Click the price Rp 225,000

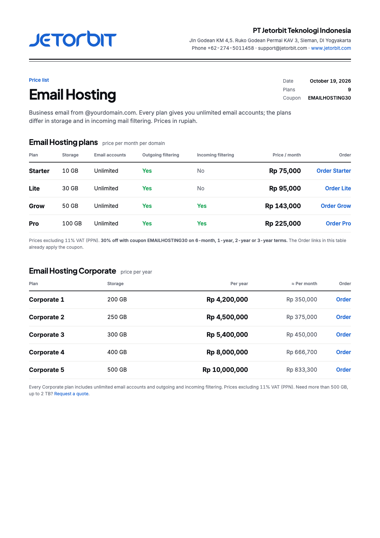[x=283, y=224]
